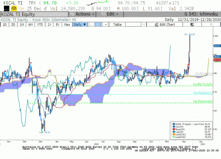This screenshot has height=159, width=221.
Task: Switch to the line chart icon
Action: tap(92, 25)
